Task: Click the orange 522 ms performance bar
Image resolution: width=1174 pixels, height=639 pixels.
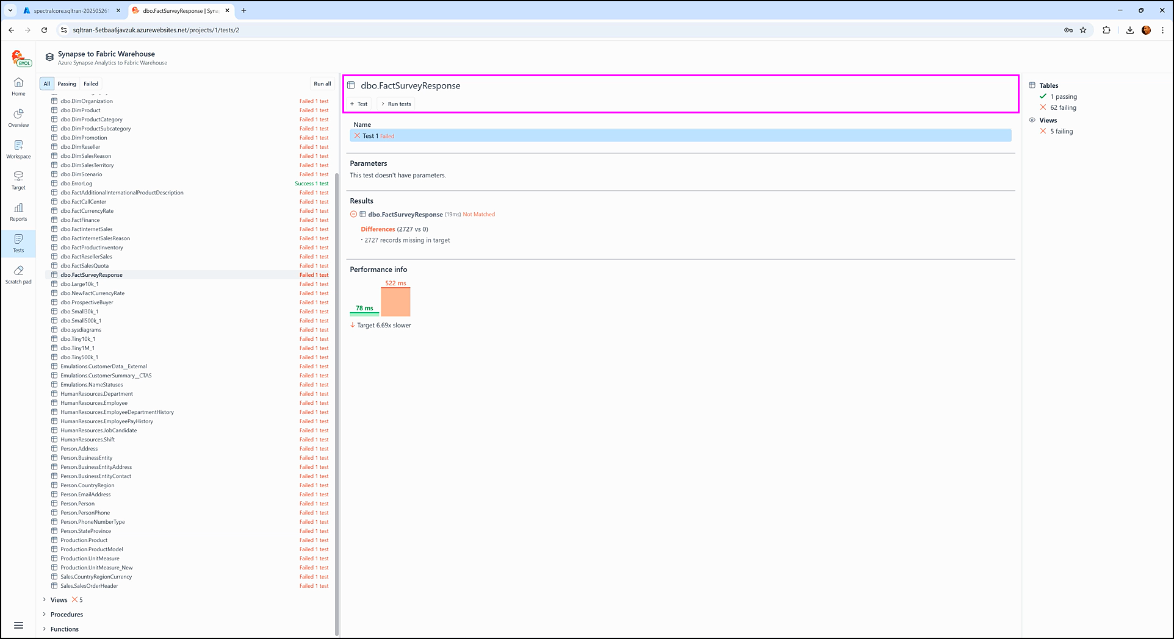Action: pos(395,302)
